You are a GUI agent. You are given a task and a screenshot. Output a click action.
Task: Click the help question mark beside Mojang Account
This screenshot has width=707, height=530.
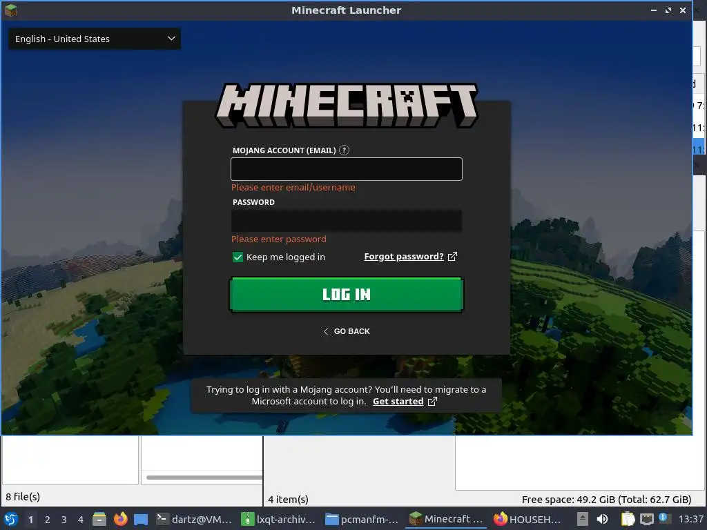(344, 150)
